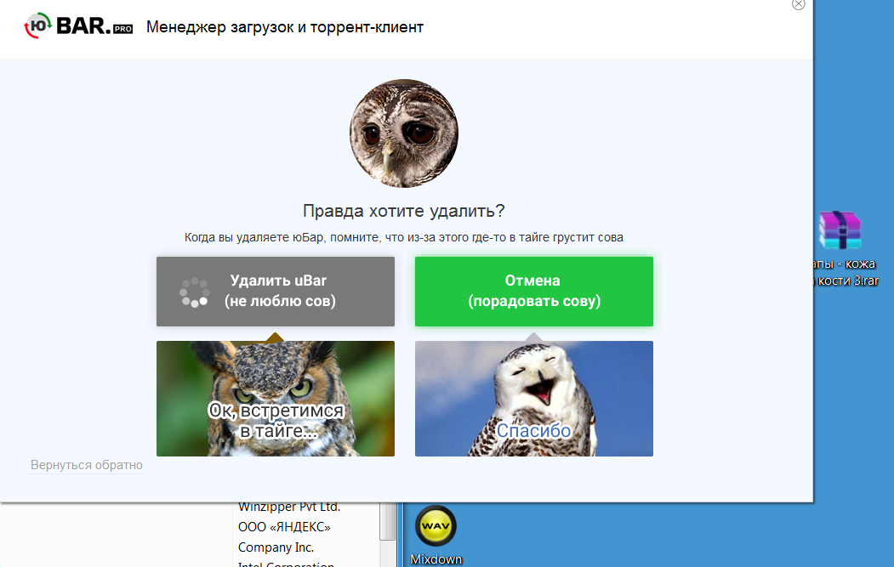The height and width of the screenshot is (567, 894).
Task: Open the WinRAR archive on the desktop
Action: click(x=840, y=230)
